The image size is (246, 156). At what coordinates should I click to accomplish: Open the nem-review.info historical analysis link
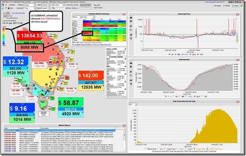(92, 45)
